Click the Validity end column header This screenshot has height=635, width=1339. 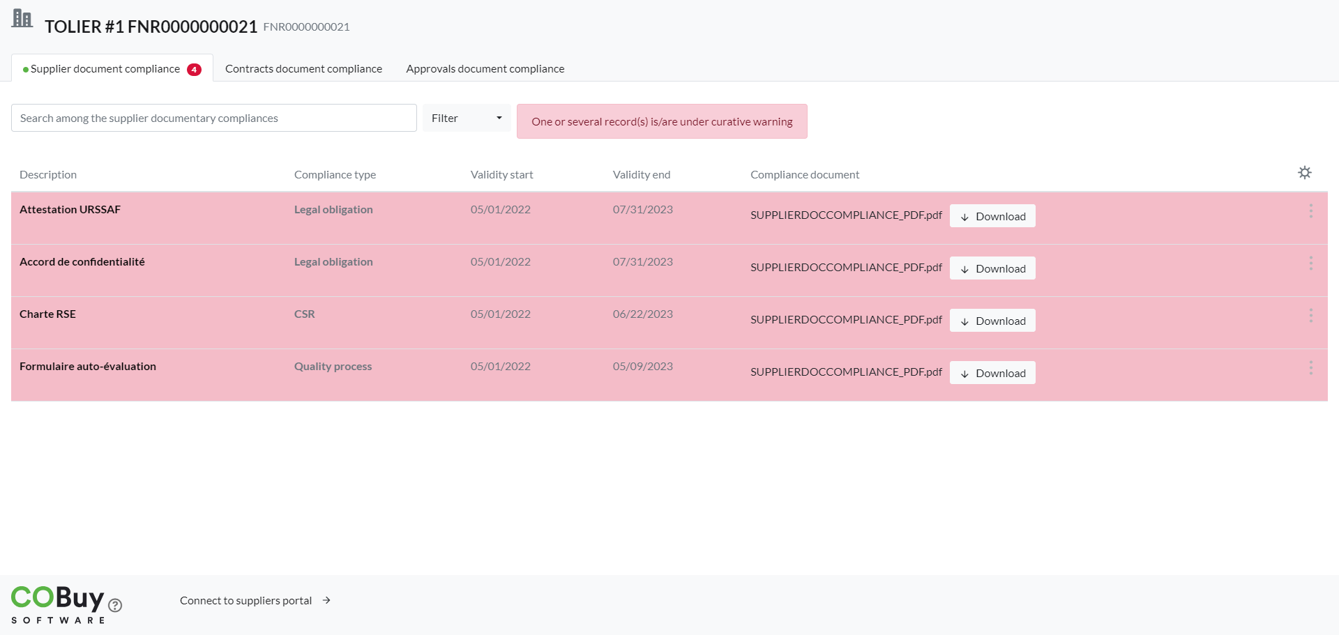coord(641,175)
